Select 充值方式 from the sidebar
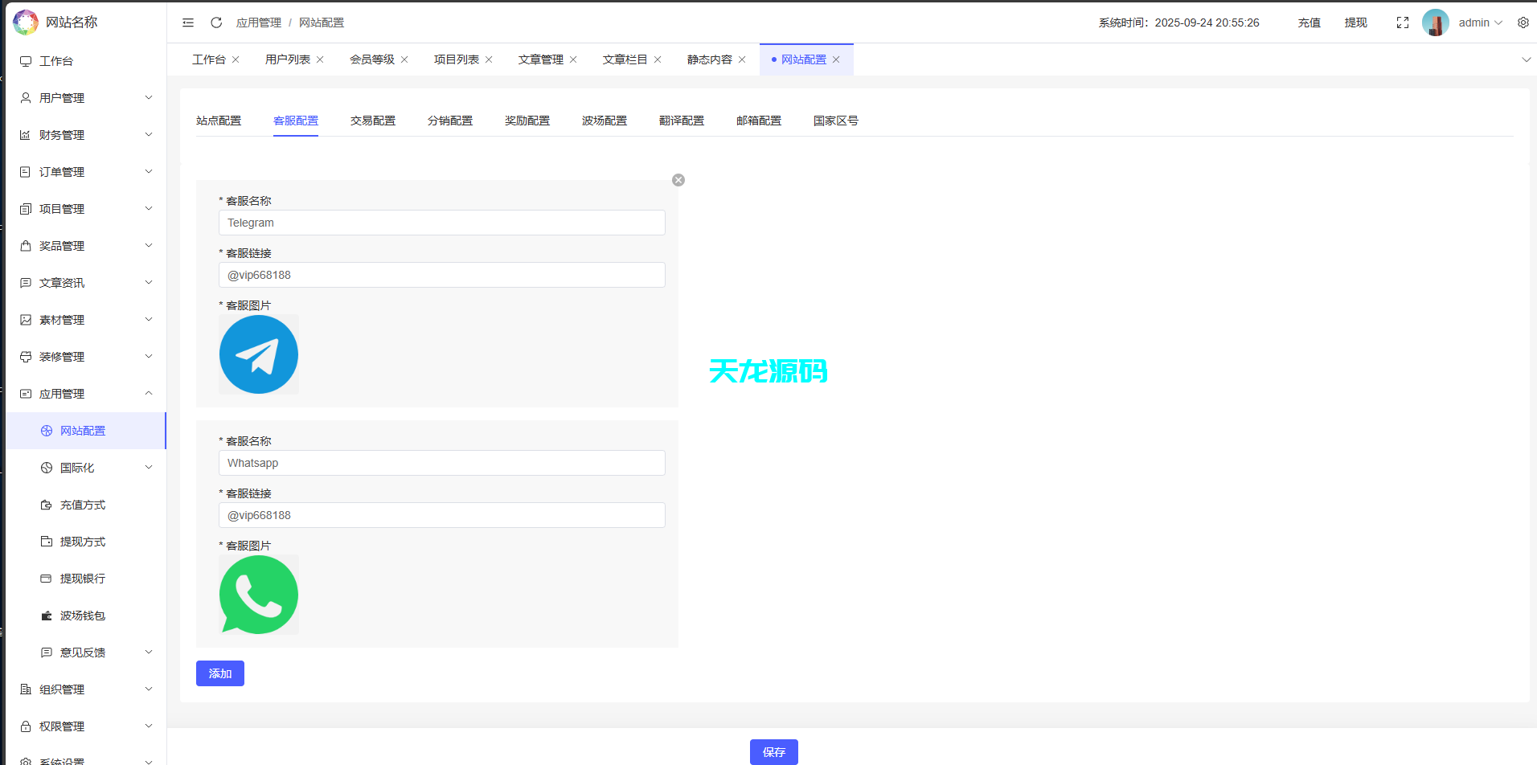Screen dimensions: 1537x765 [83, 505]
